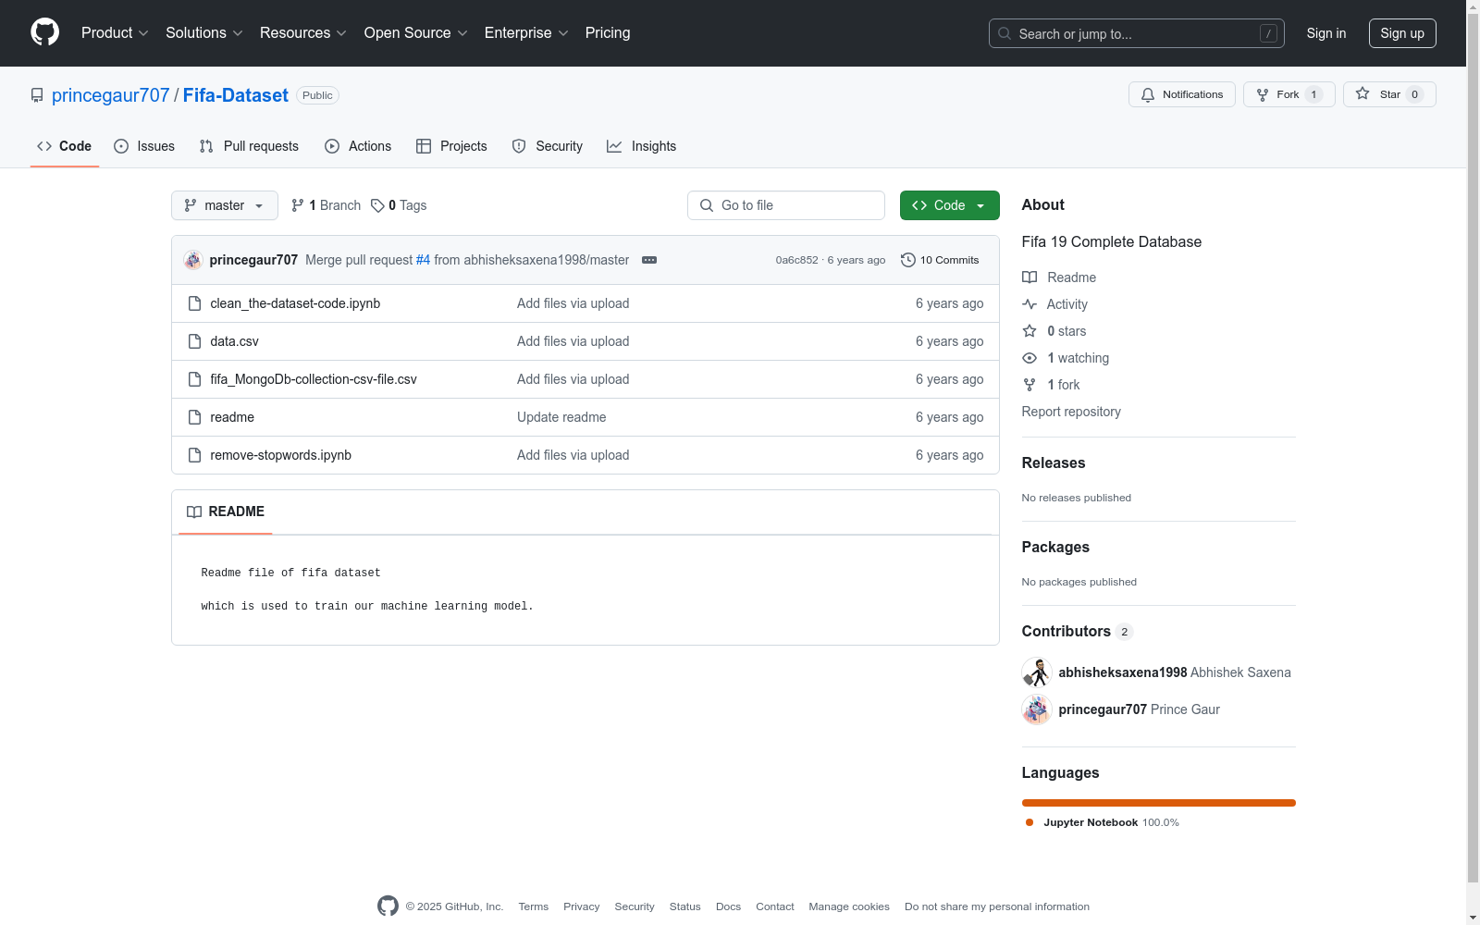
Task: Click princegaur707 contributor avatar
Action: 1037,709
